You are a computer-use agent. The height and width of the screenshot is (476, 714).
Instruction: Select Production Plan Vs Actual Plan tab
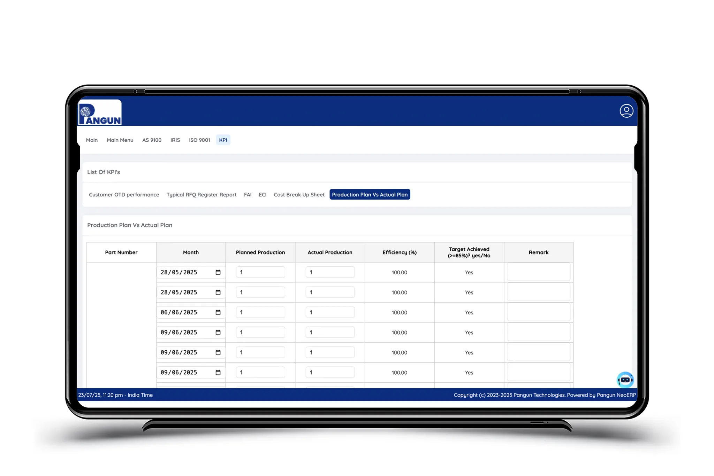[x=370, y=195]
